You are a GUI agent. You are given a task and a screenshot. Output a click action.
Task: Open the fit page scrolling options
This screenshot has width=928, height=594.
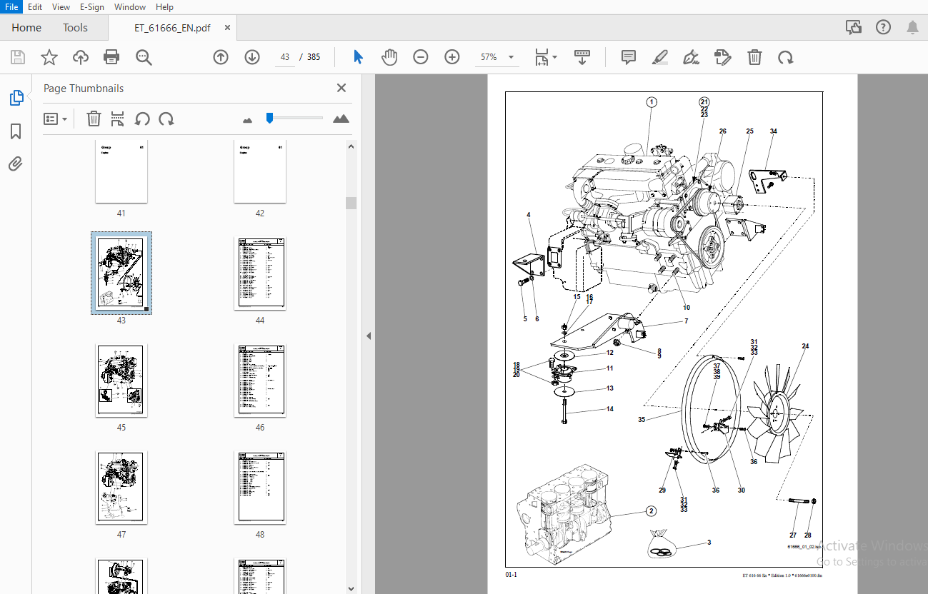[x=546, y=57]
